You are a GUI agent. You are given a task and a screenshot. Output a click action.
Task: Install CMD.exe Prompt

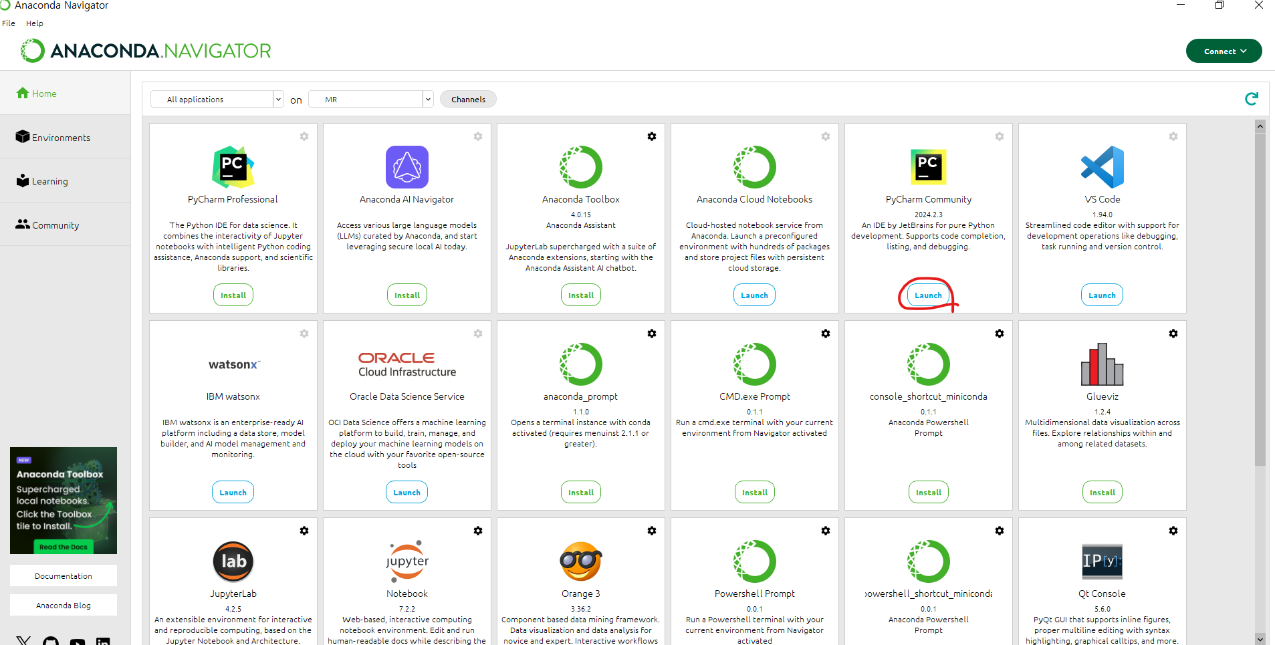pos(755,493)
